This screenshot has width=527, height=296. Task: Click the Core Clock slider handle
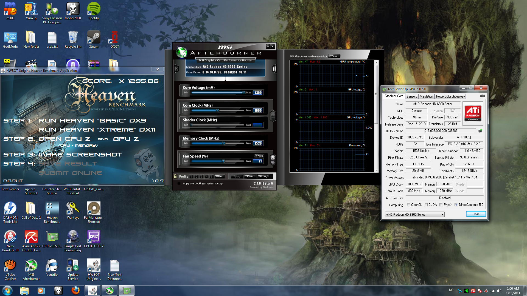[218, 110]
